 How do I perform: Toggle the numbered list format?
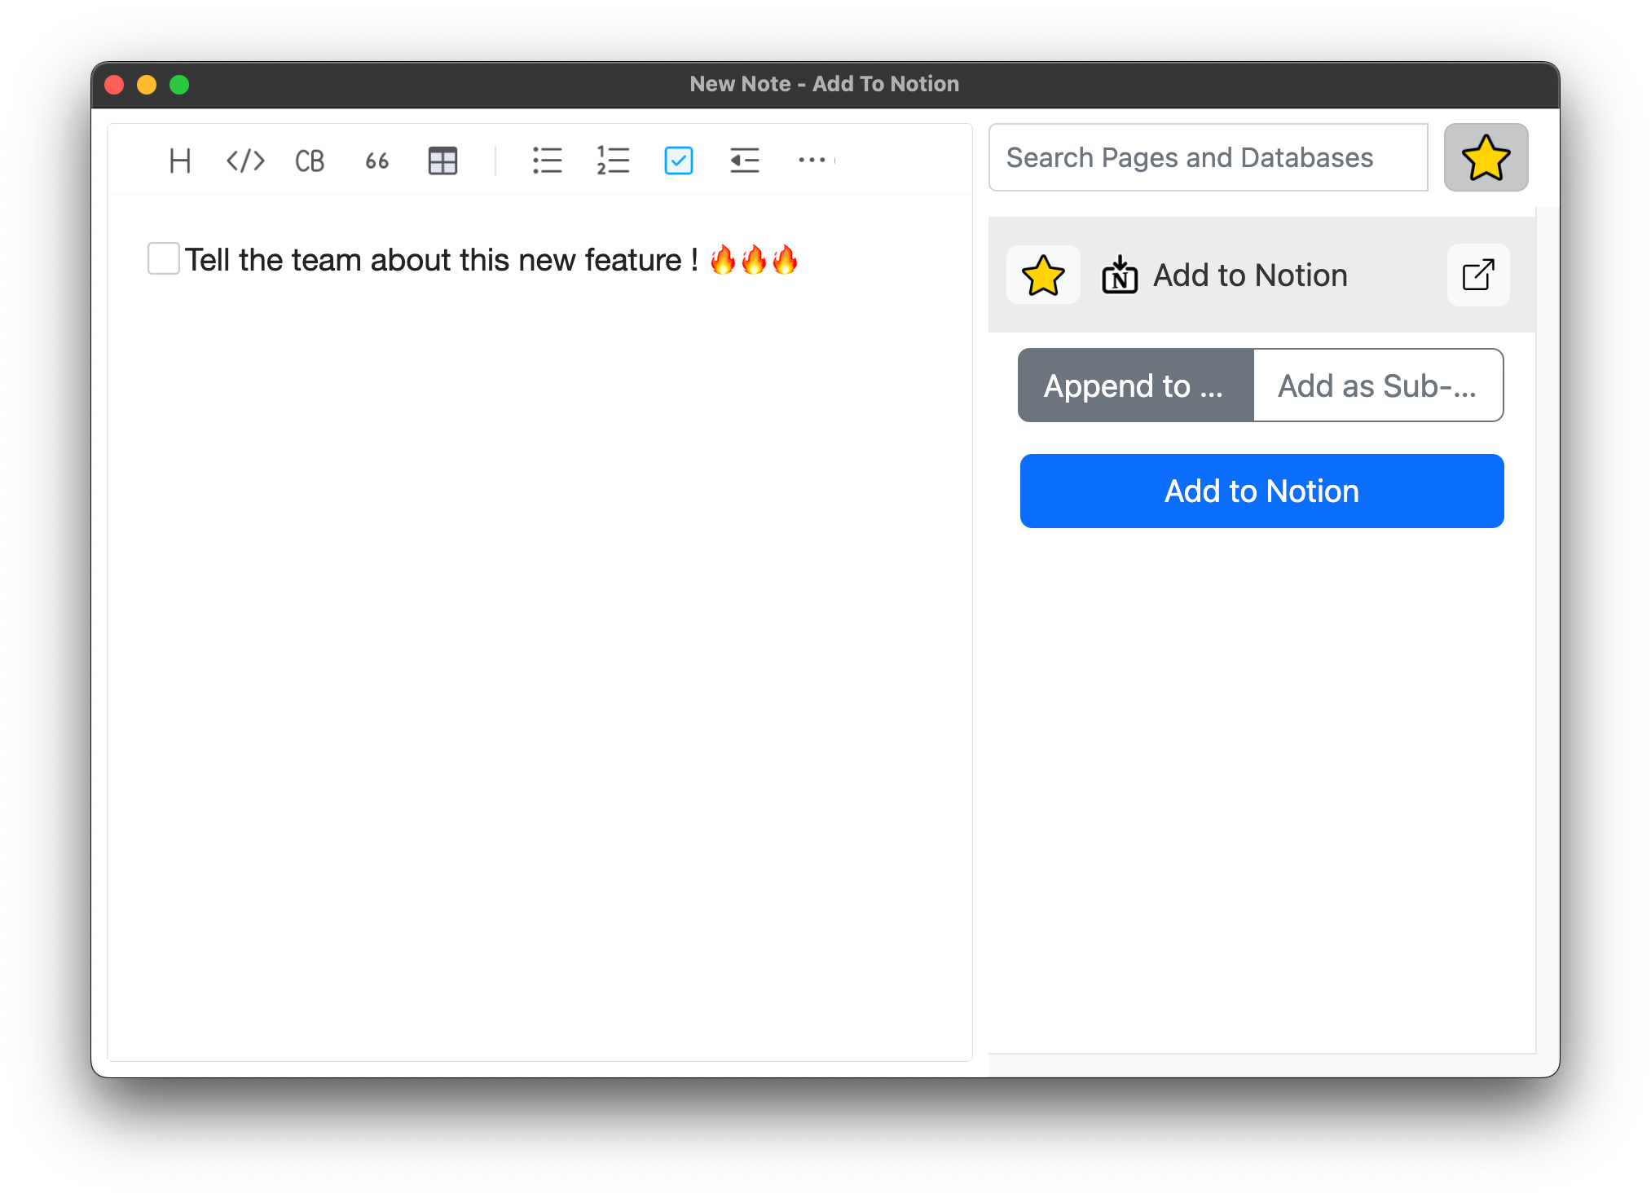(613, 161)
